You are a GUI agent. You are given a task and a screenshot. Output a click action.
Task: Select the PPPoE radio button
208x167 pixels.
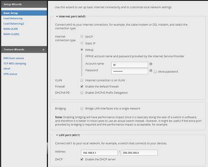click(x=82, y=49)
